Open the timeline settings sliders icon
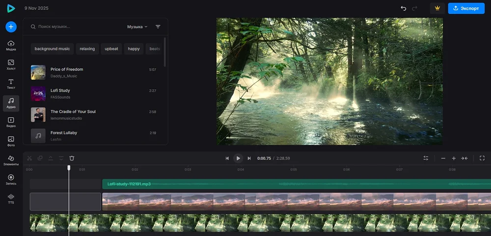The image size is (491, 236). 426,158
